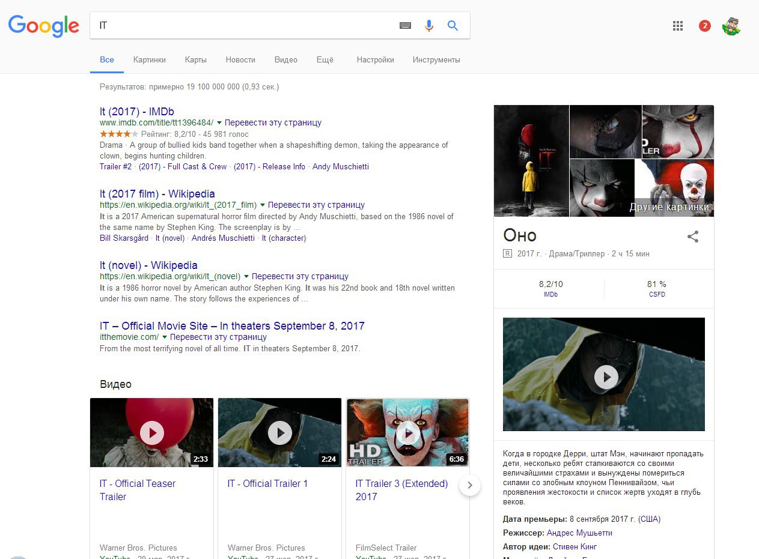This screenshot has width=759, height=559.
Task: Translate the It (novel) Wikipedia page
Action: [x=300, y=276]
